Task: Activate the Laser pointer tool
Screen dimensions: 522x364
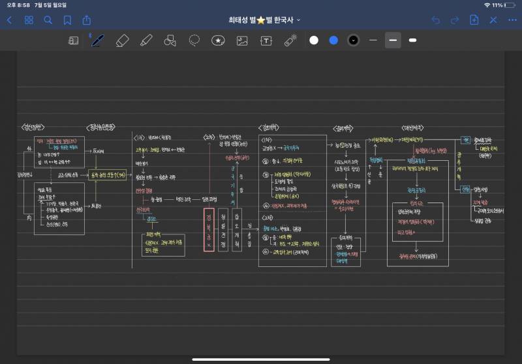Action: [x=290, y=40]
